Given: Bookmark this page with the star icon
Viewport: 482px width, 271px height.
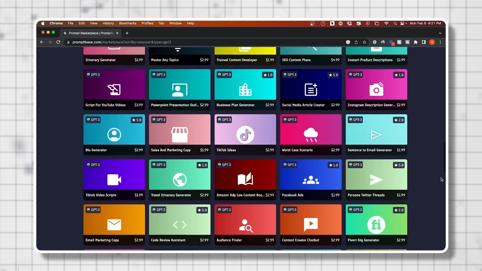Looking at the screenshot, I should tap(364, 42).
